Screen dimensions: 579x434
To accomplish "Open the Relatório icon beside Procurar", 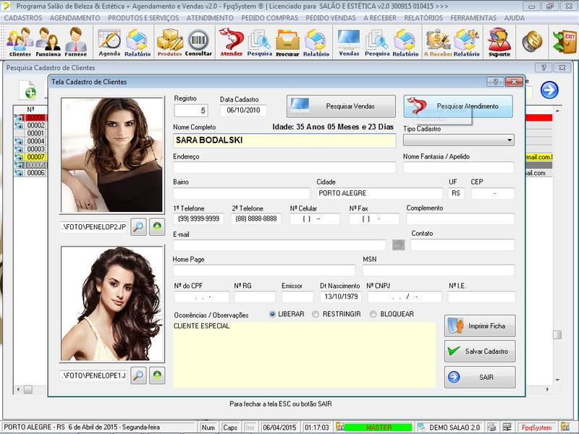I will tap(316, 43).
